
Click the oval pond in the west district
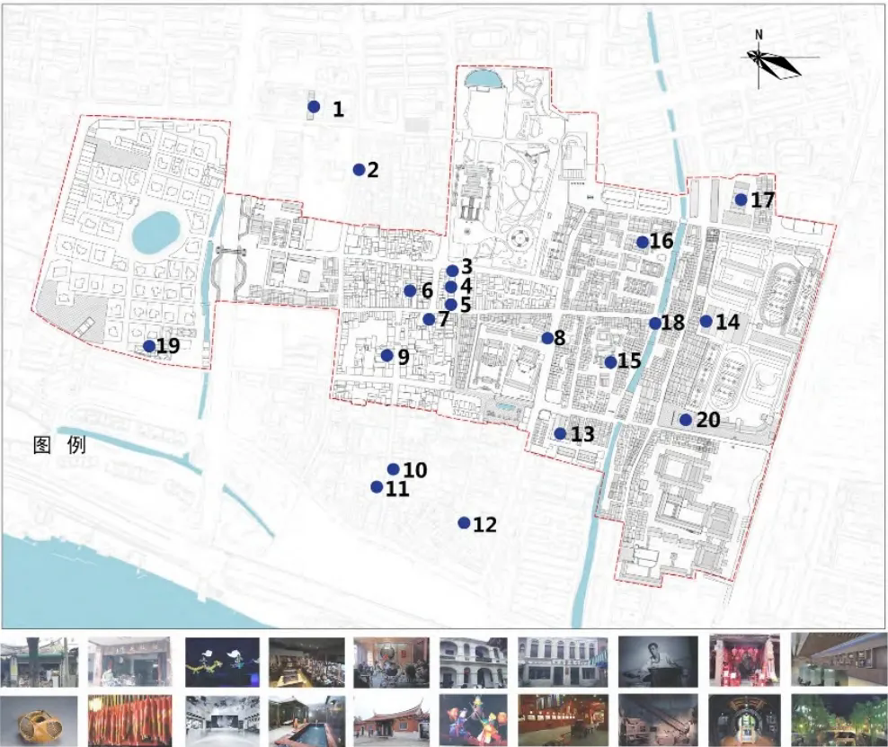[155, 233]
